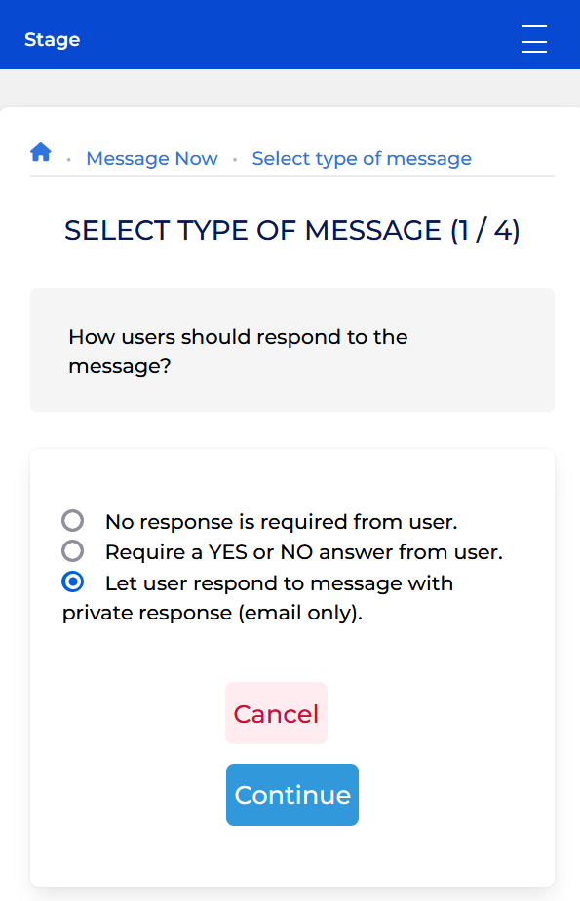
Task: Select the No response is required radio button
Action: click(x=72, y=520)
